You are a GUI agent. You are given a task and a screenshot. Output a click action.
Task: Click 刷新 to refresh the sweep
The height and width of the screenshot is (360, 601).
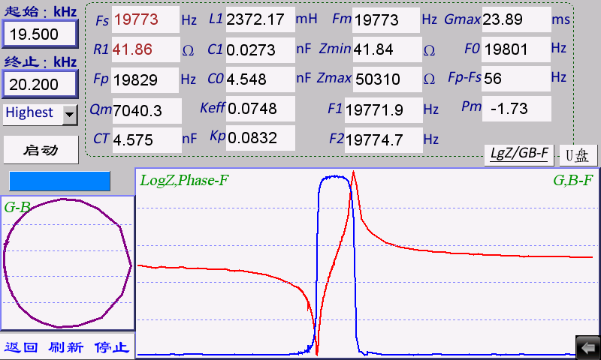[x=66, y=347]
